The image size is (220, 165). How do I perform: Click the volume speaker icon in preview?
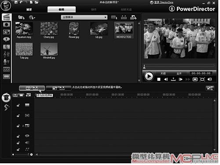tap(209, 79)
